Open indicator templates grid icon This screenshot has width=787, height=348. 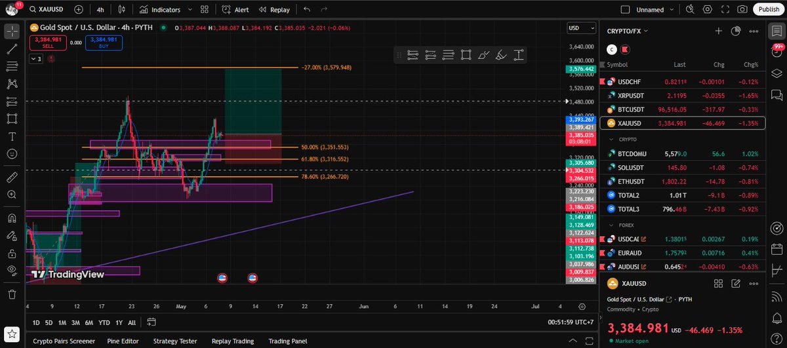click(205, 10)
